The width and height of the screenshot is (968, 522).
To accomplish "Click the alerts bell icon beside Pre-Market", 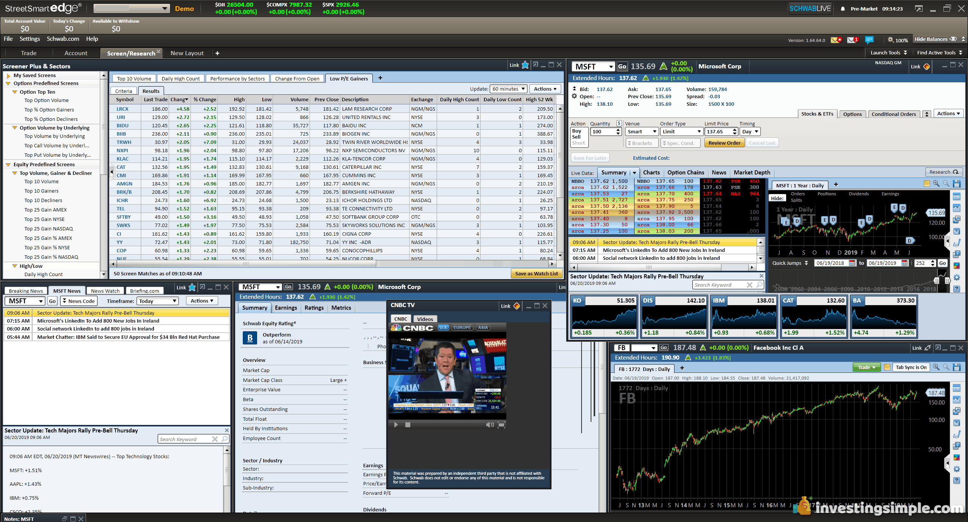I will (842, 9).
